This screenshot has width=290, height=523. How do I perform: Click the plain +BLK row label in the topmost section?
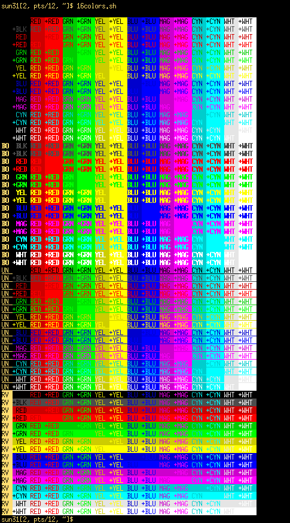click(19, 29)
